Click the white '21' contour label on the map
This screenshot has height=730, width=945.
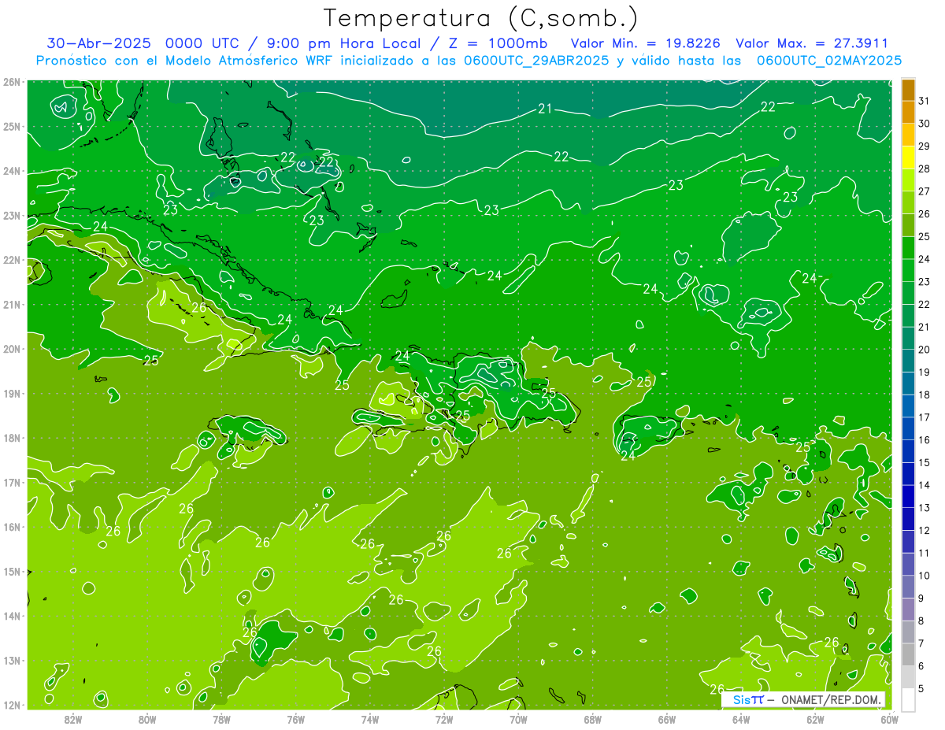point(544,109)
